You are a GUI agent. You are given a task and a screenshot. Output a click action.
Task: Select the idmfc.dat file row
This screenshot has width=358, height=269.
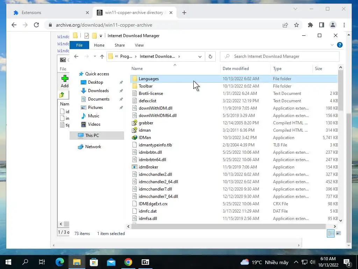(234, 211)
